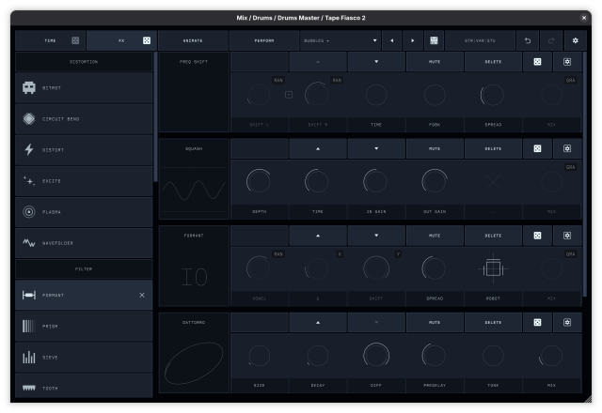Select the Circuit Bend effect icon
This screenshot has width=602, height=413.
(29, 119)
